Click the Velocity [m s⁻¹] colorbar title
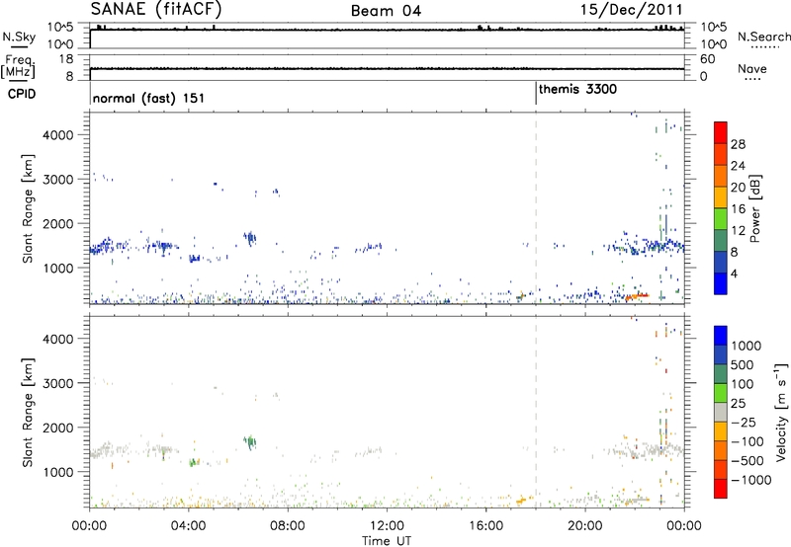Viewport: 791px width, 547px height. [781, 412]
